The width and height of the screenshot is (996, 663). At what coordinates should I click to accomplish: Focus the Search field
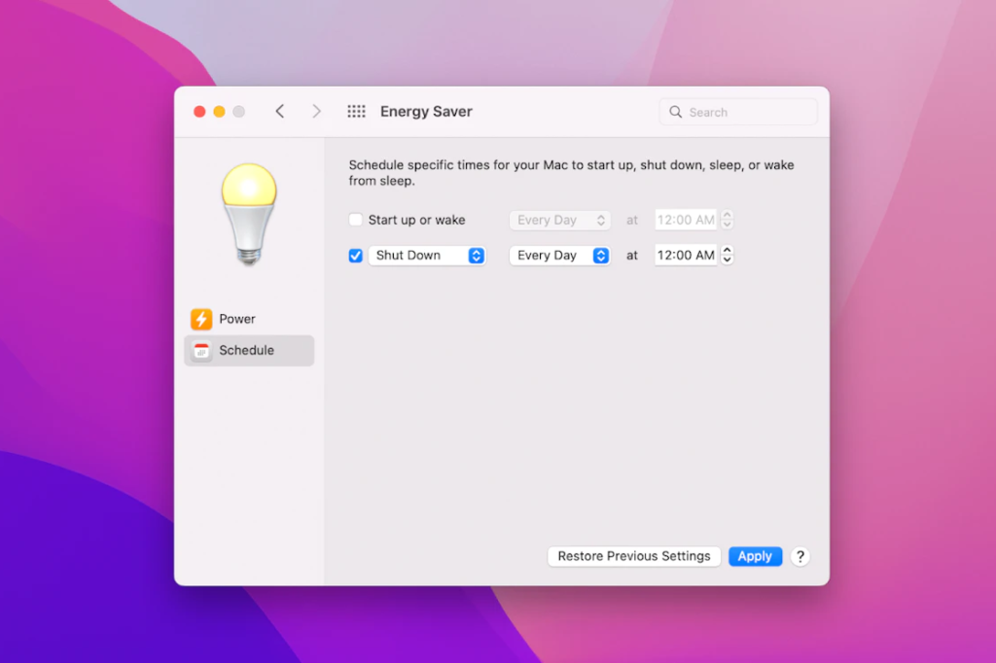pyautogui.click(x=738, y=112)
